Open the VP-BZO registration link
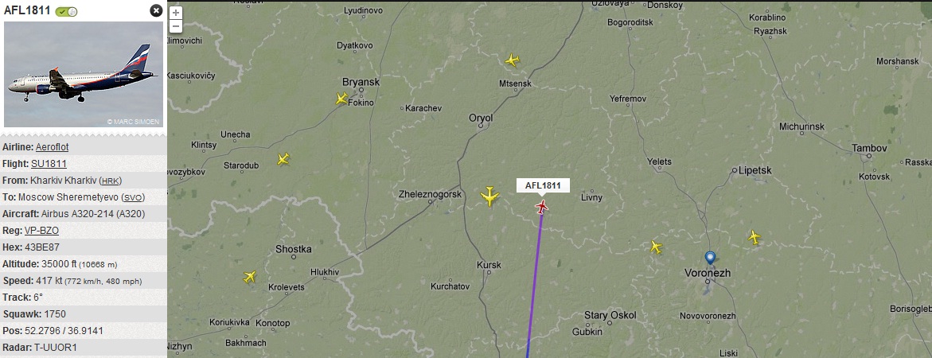Image resolution: width=932 pixels, height=358 pixels. click(41, 231)
